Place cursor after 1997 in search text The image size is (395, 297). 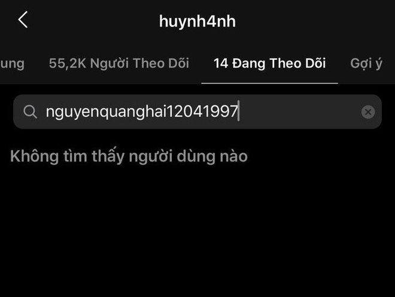point(239,111)
